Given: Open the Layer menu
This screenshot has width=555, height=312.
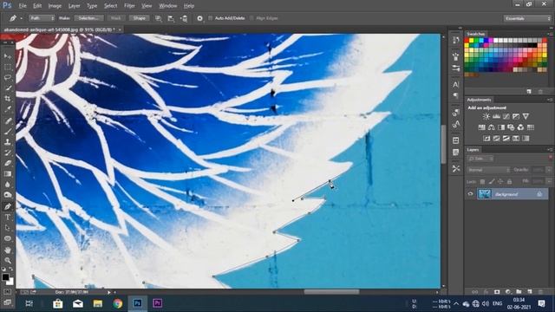Looking at the screenshot, I should (x=74, y=6).
